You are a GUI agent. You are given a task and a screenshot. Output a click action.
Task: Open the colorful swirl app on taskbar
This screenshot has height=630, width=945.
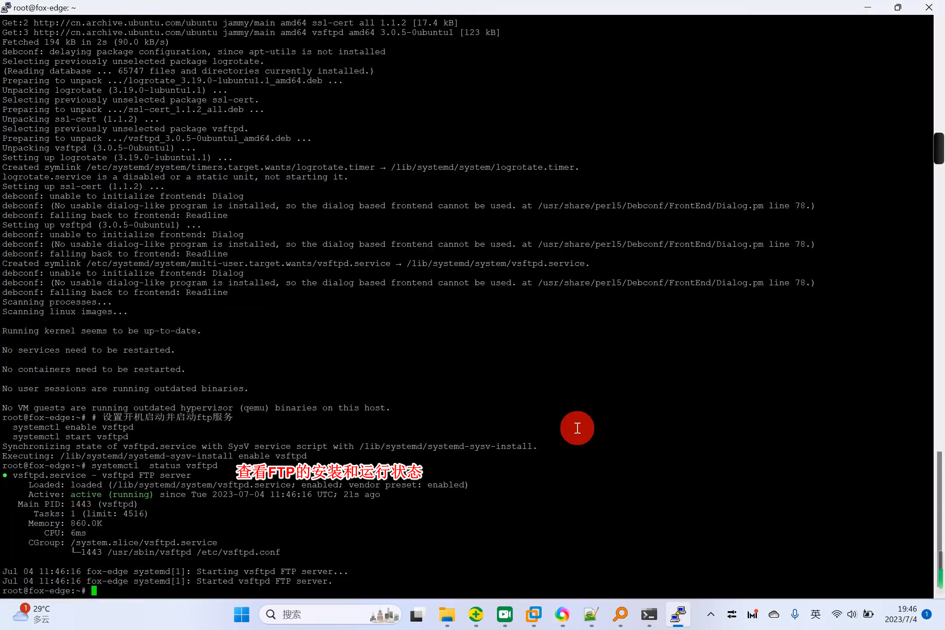(x=562, y=615)
